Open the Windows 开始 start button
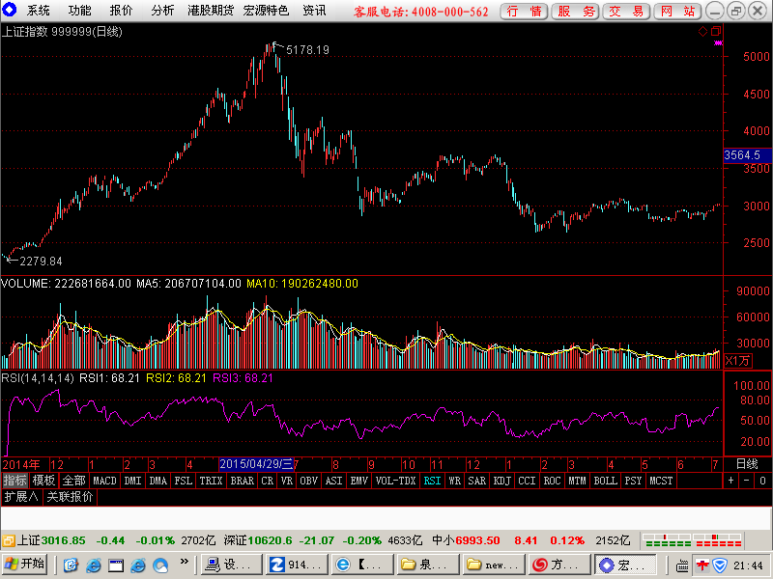This screenshot has width=773, height=579. (x=24, y=565)
